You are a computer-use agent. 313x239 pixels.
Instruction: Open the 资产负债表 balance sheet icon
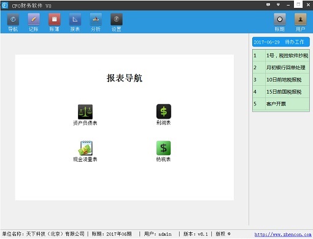(85, 115)
